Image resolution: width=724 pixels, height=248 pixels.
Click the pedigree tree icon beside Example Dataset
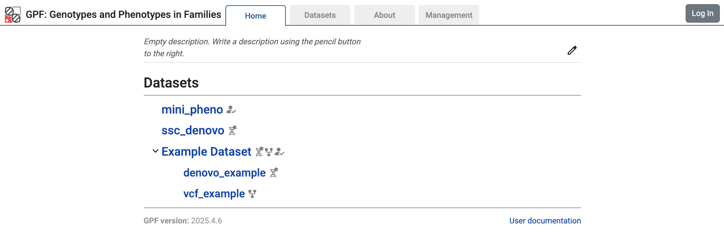(x=269, y=152)
